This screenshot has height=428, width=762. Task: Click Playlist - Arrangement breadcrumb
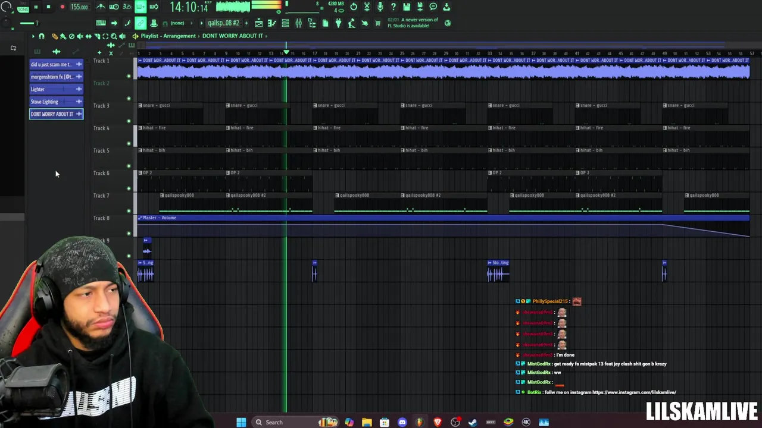point(168,36)
